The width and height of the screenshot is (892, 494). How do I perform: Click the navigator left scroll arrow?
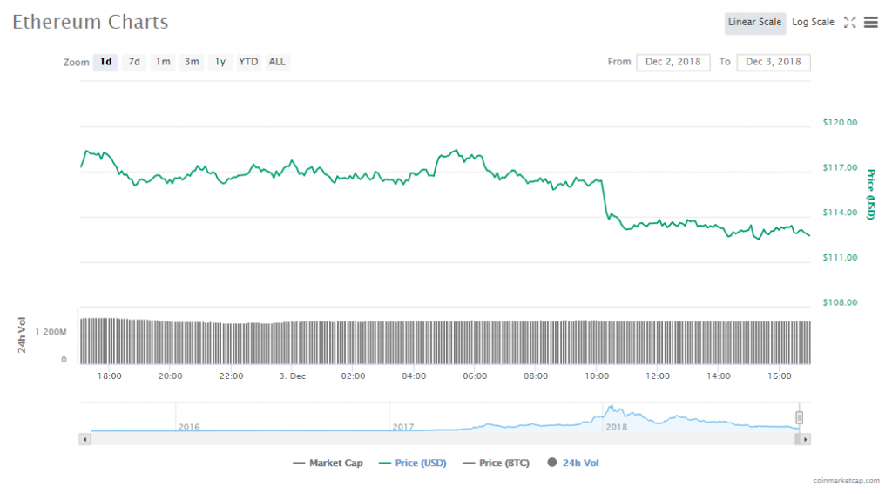point(84,439)
